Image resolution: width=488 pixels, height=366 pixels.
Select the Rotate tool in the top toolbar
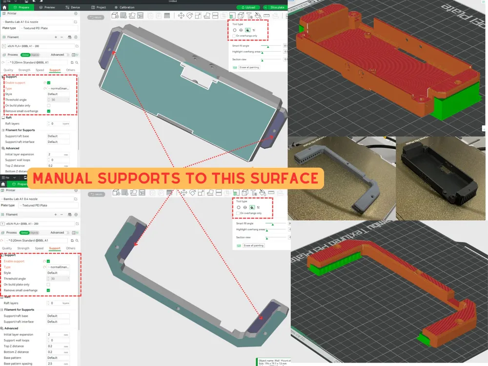(189, 16)
